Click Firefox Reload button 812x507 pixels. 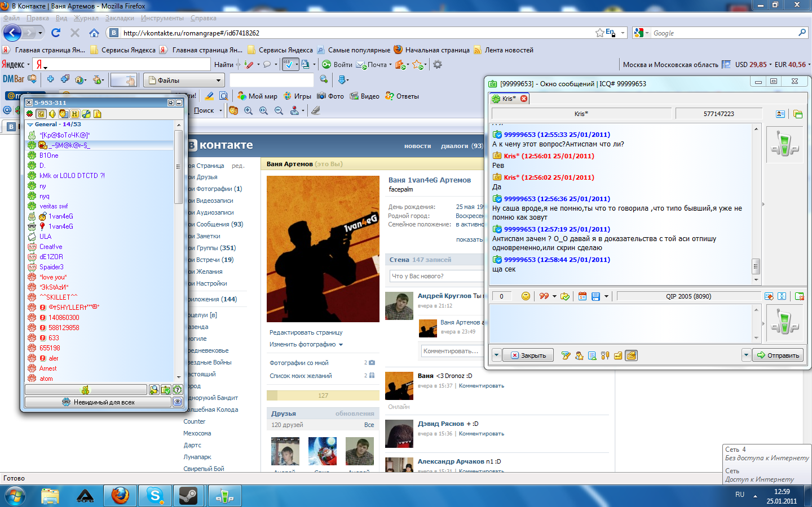[56, 33]
